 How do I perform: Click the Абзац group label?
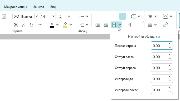click(x=82, y=31)
